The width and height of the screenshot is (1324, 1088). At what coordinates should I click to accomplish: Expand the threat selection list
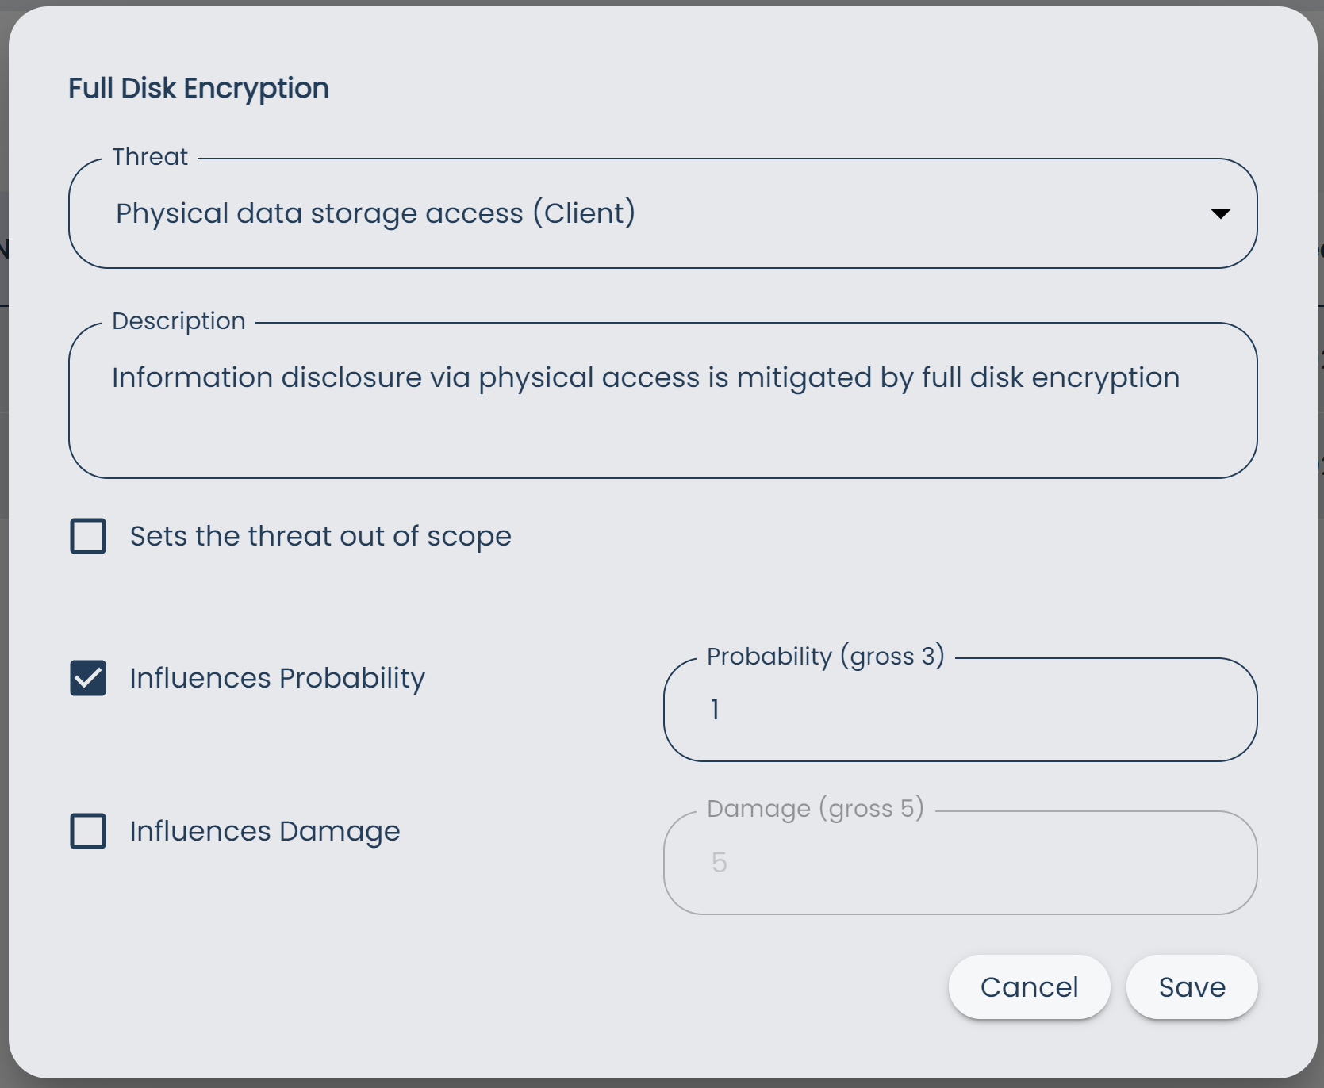(x=1222, y=213)
